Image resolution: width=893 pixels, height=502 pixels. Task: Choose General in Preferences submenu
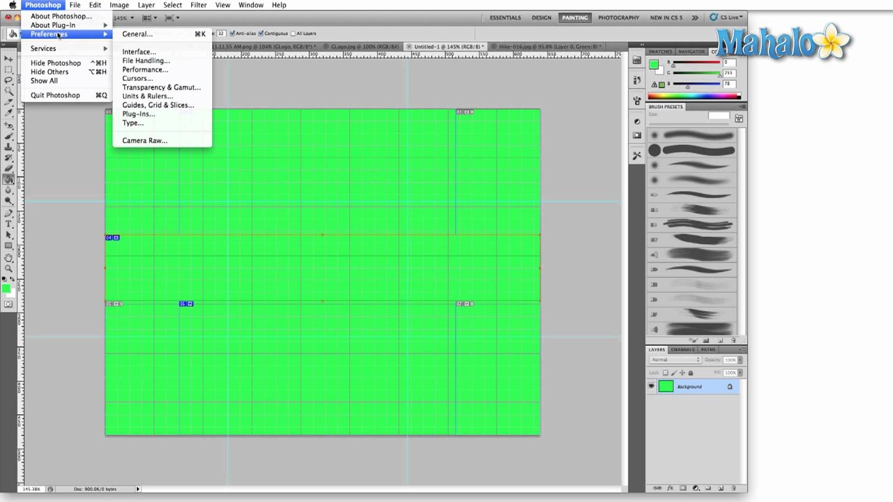tap(162, 33)
